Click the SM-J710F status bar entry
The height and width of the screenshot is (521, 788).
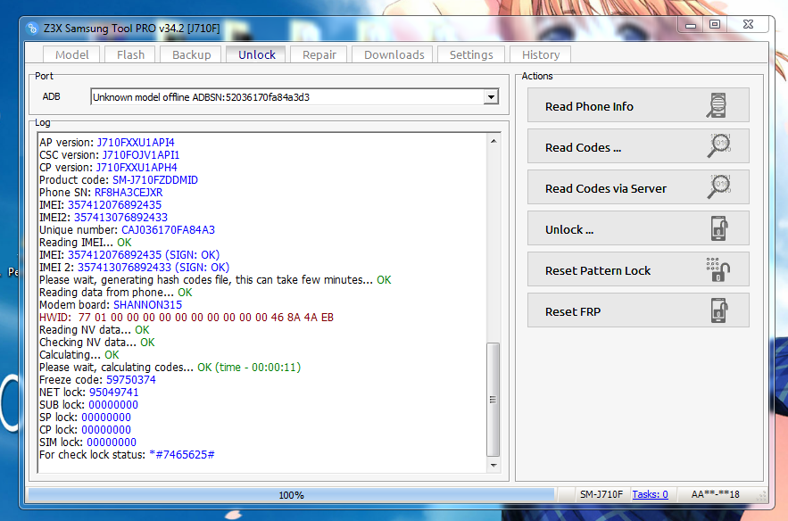[x=601, y=494]
